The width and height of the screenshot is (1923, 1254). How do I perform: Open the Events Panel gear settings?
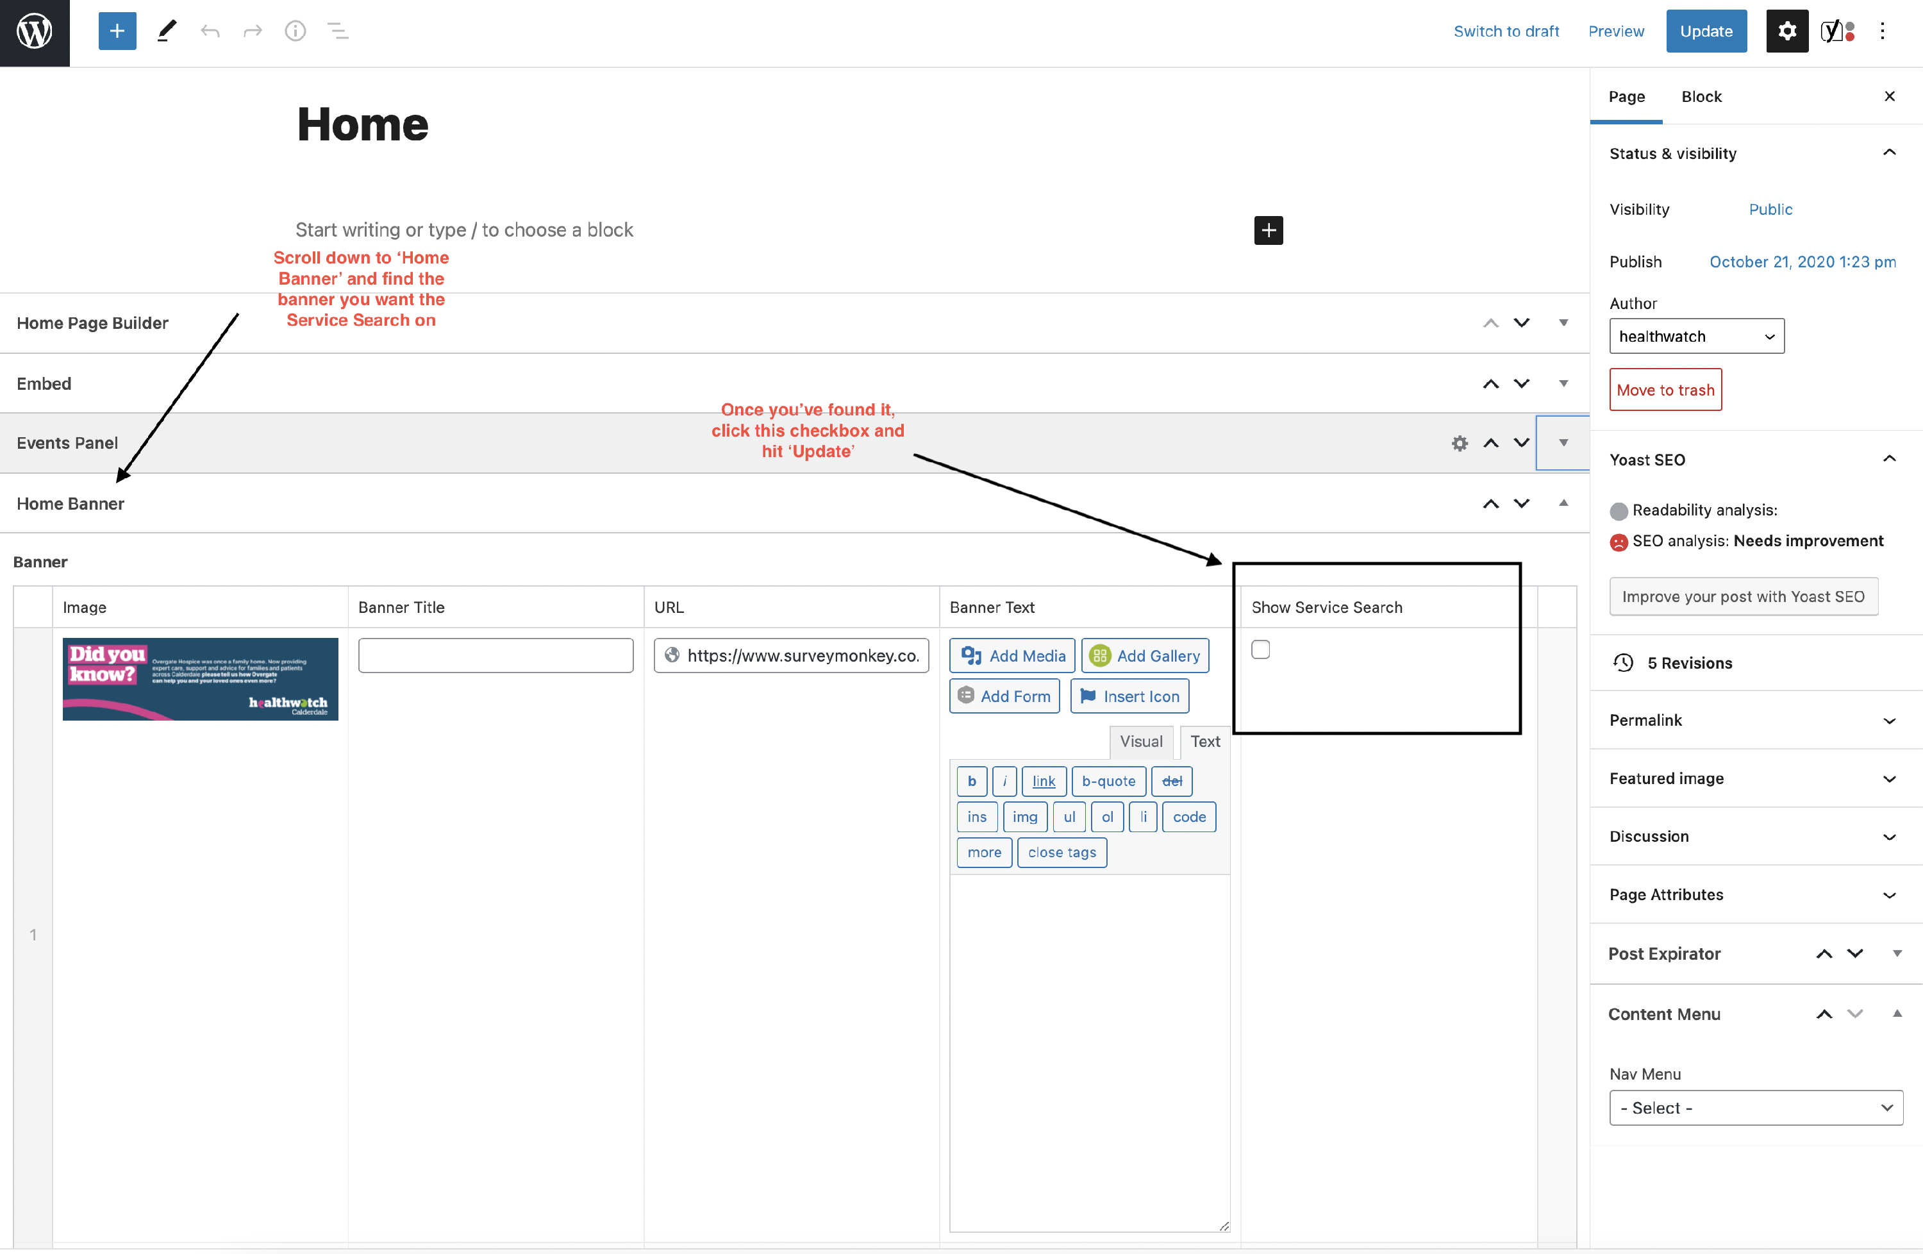[x=1459, y=443]
